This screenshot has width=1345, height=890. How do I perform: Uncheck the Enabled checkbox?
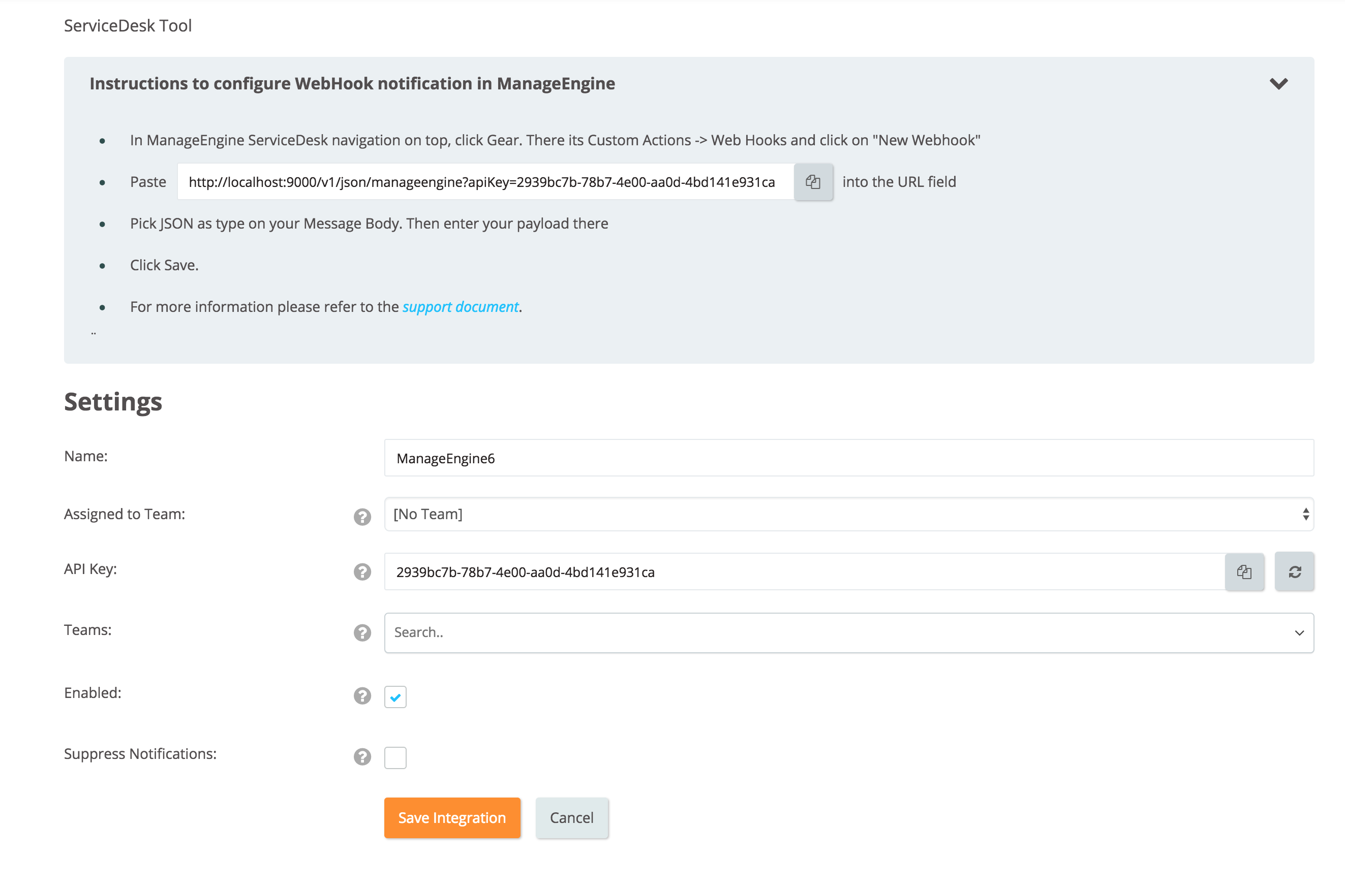click(395, 696)
